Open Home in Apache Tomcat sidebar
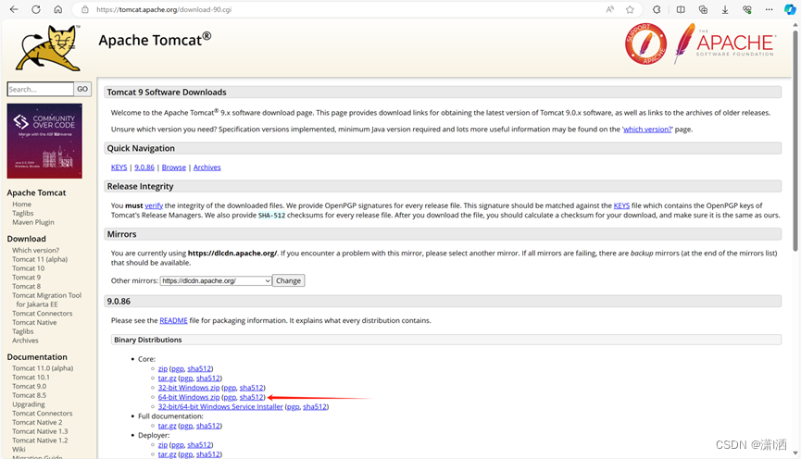Viewport: 801px width, 459px height. tap(21, 205)
